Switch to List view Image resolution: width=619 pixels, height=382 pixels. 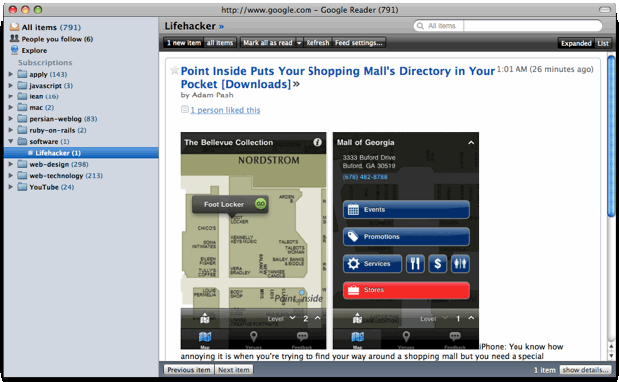point(603,43)
